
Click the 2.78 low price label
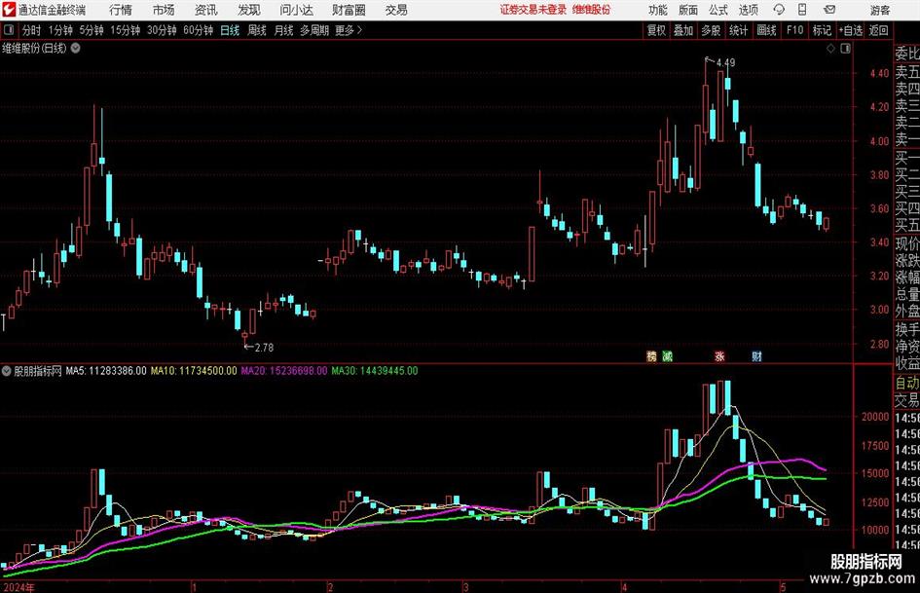(x=264, y=348)
